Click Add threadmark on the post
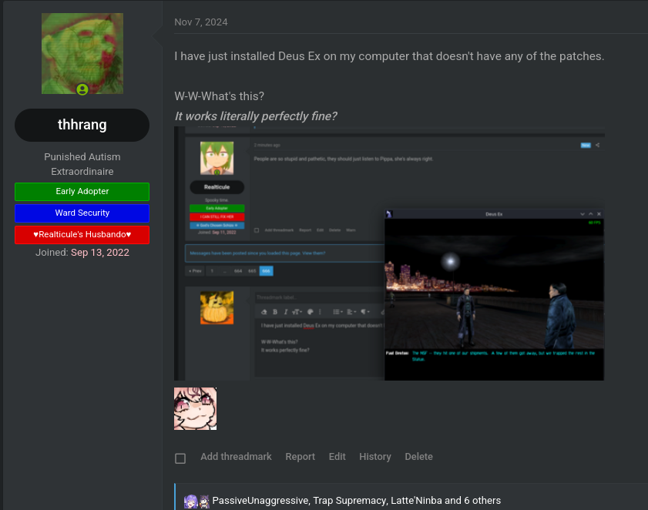Screen dimensions: 648x510 pos(236,457)
